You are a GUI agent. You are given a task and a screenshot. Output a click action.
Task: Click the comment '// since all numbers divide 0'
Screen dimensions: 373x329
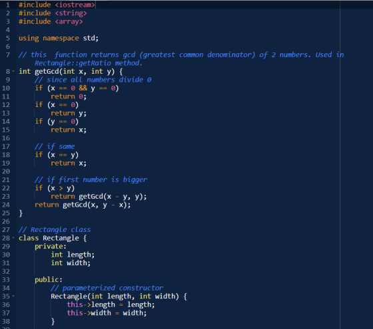click(93, 80)
